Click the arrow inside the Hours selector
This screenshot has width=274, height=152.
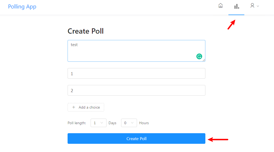(132, 123)
